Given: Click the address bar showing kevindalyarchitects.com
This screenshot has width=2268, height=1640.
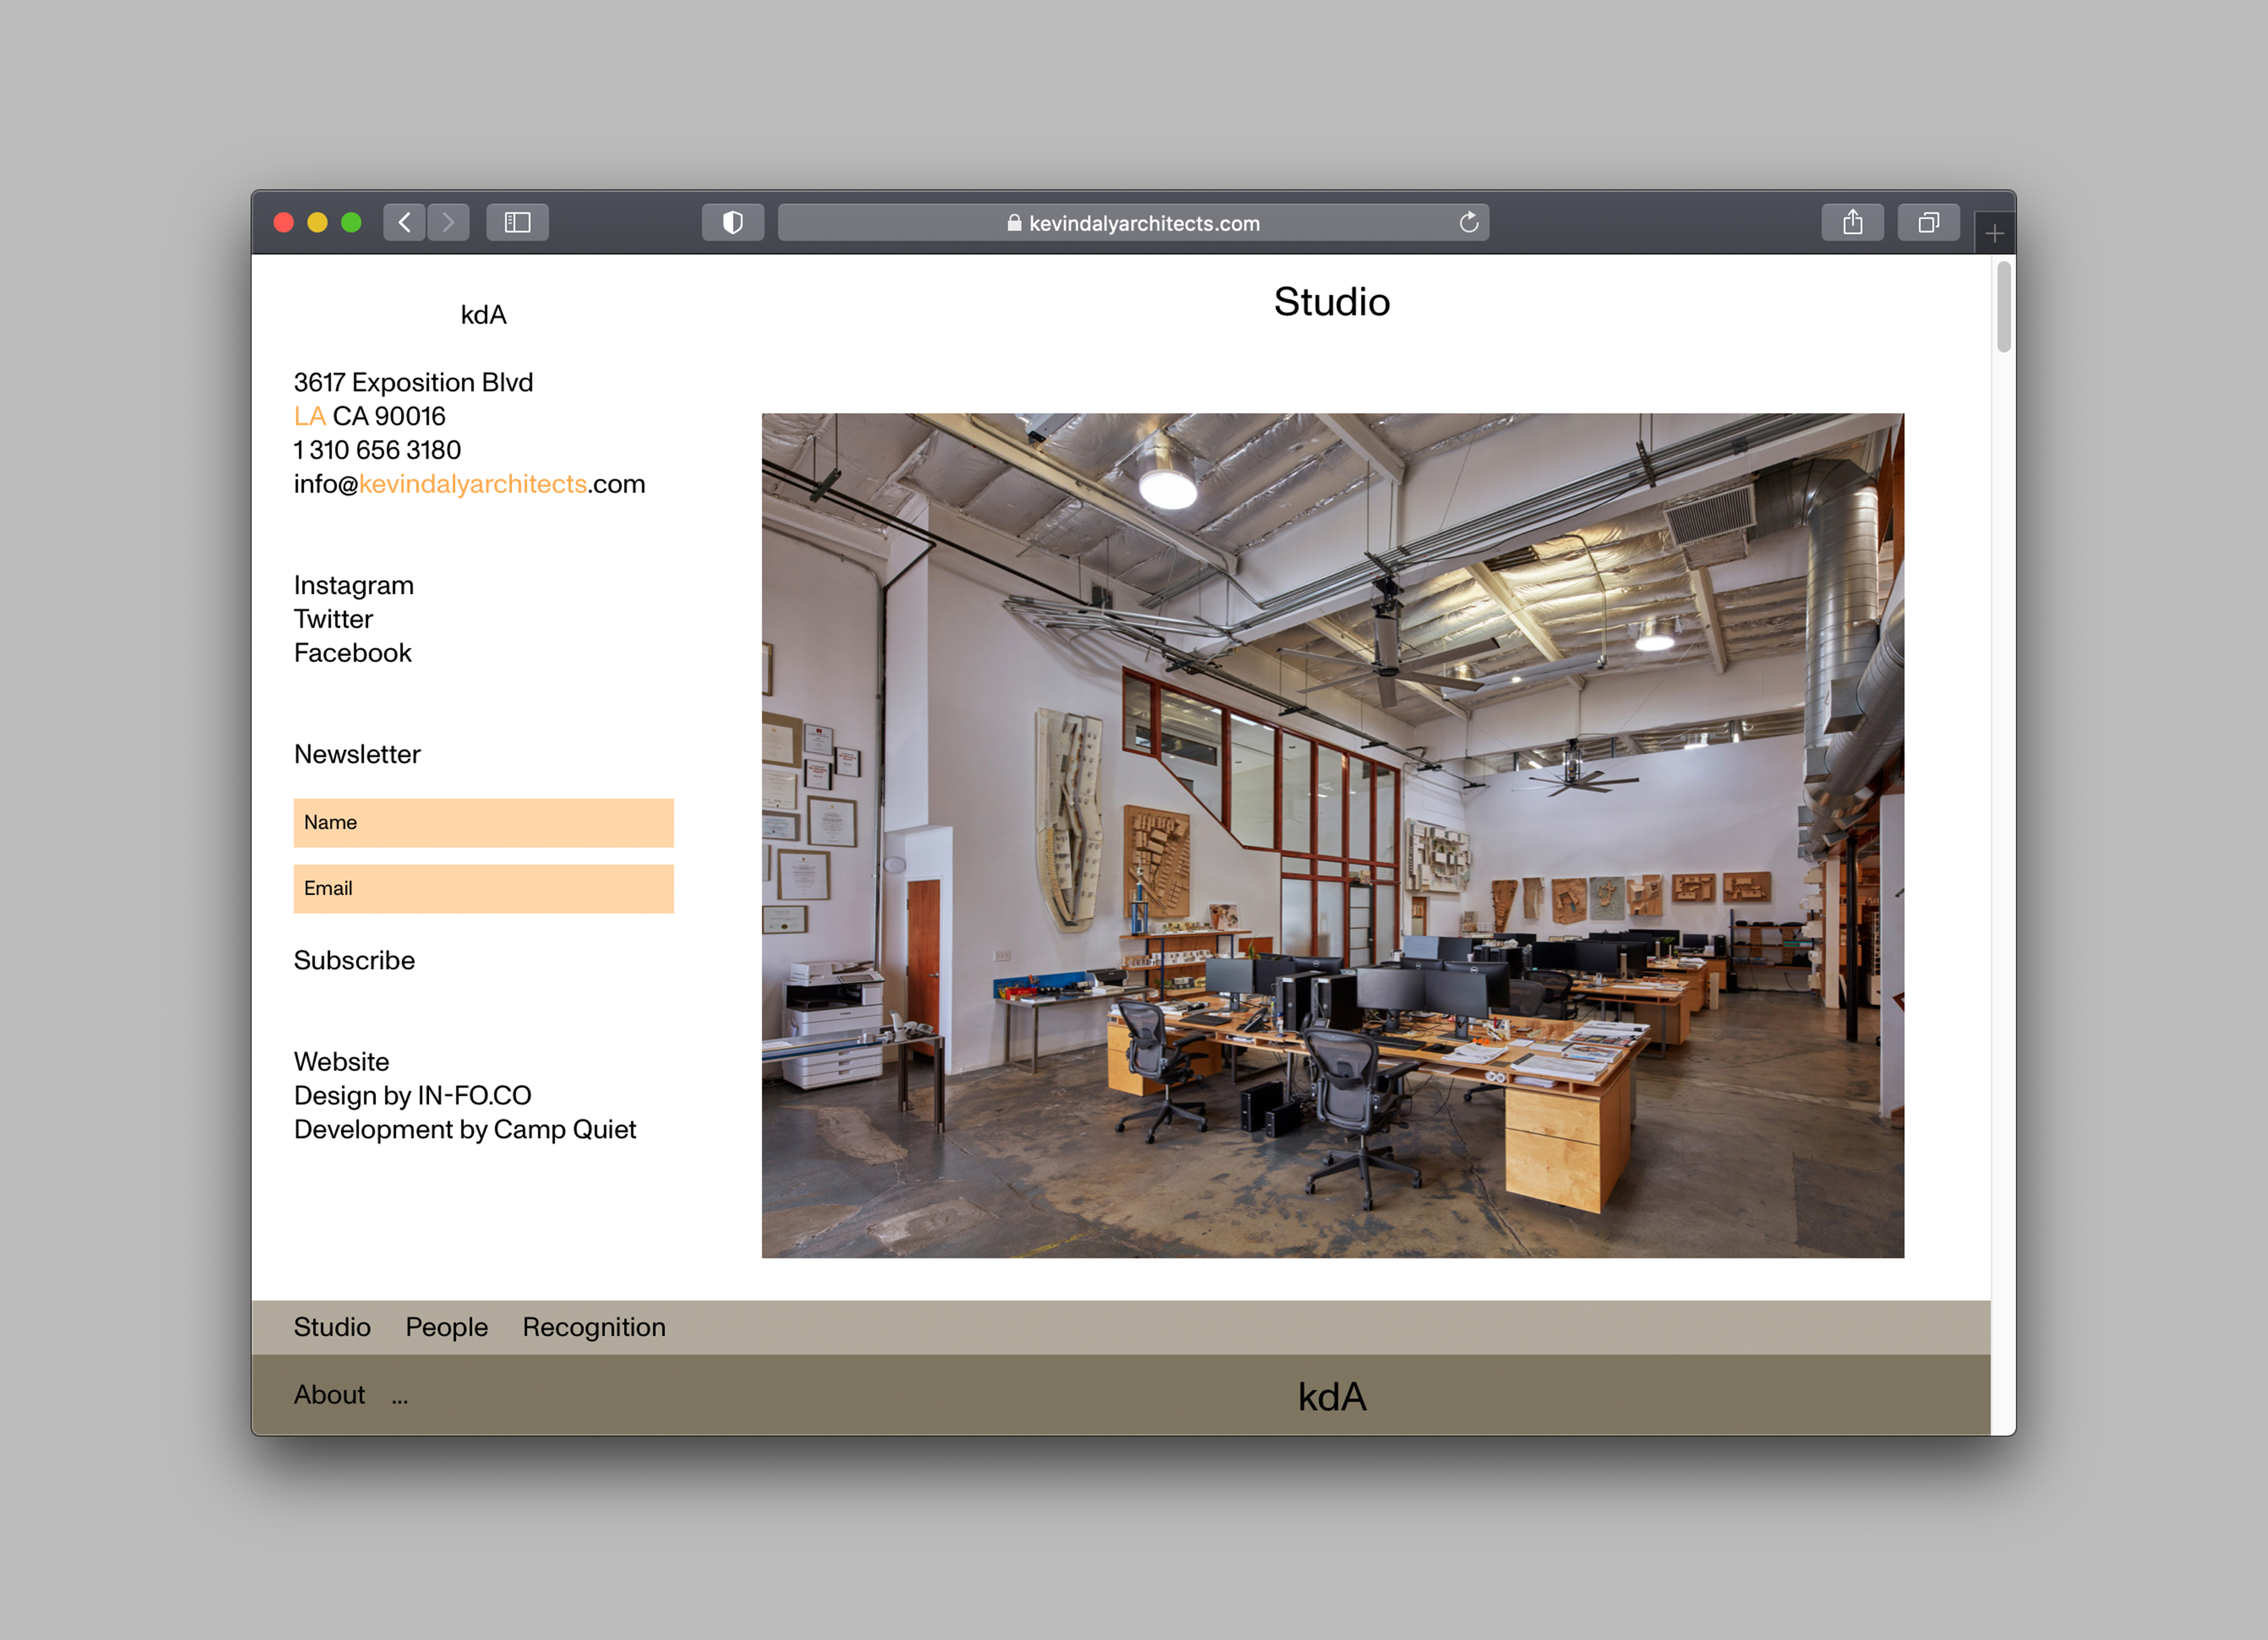Looking at the screenshot, I should 1133,223.
